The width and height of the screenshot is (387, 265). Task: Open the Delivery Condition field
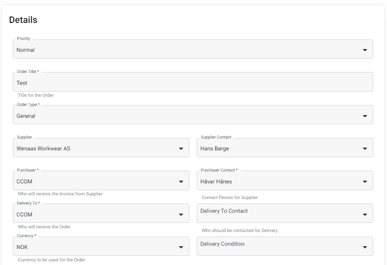(x=285, y=246)
